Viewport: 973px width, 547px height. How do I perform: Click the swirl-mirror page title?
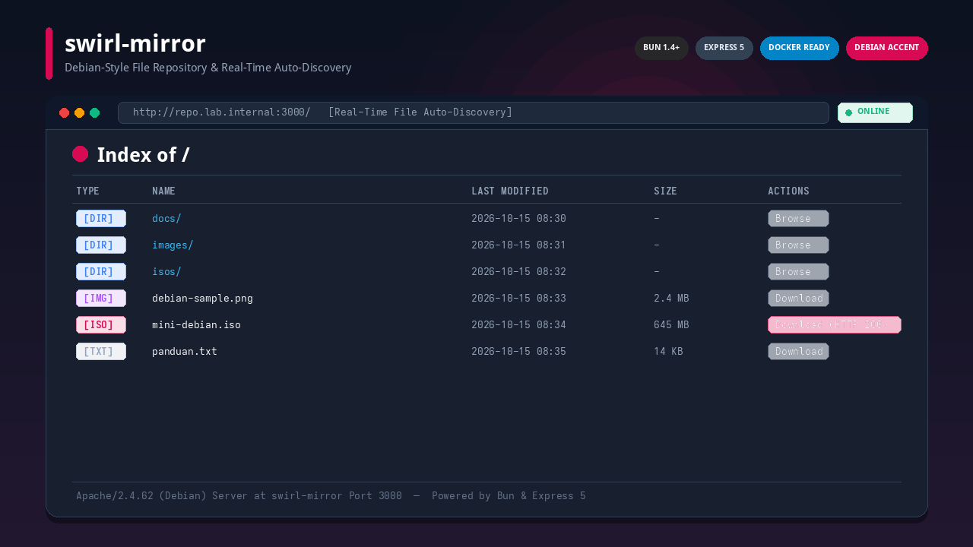pyautogui.click(x=135, y=44)
